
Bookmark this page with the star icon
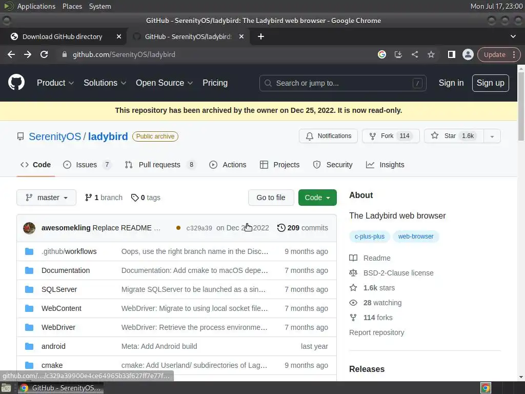(431, 54)
